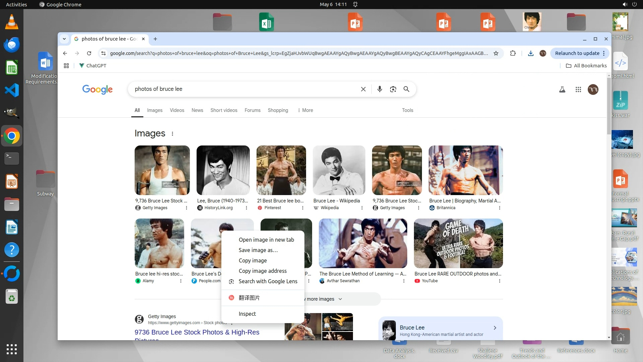Expand the More search filters menu
643x362 pixels.
305,110
